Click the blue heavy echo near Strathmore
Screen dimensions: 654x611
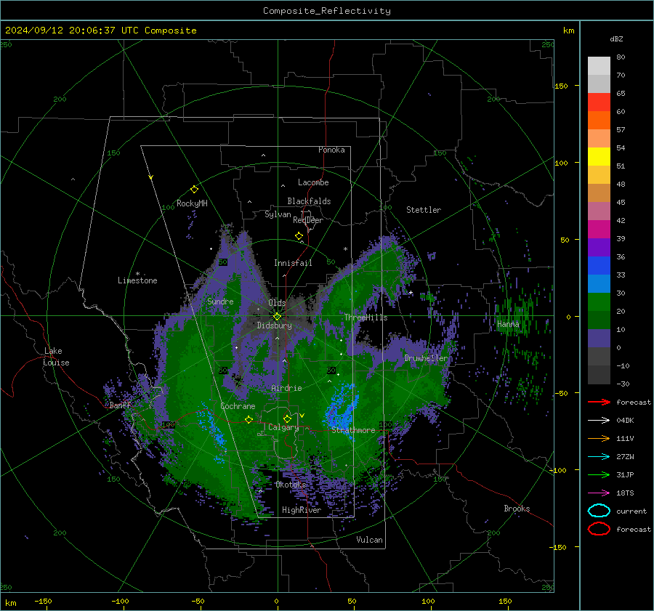pos(344,407)
